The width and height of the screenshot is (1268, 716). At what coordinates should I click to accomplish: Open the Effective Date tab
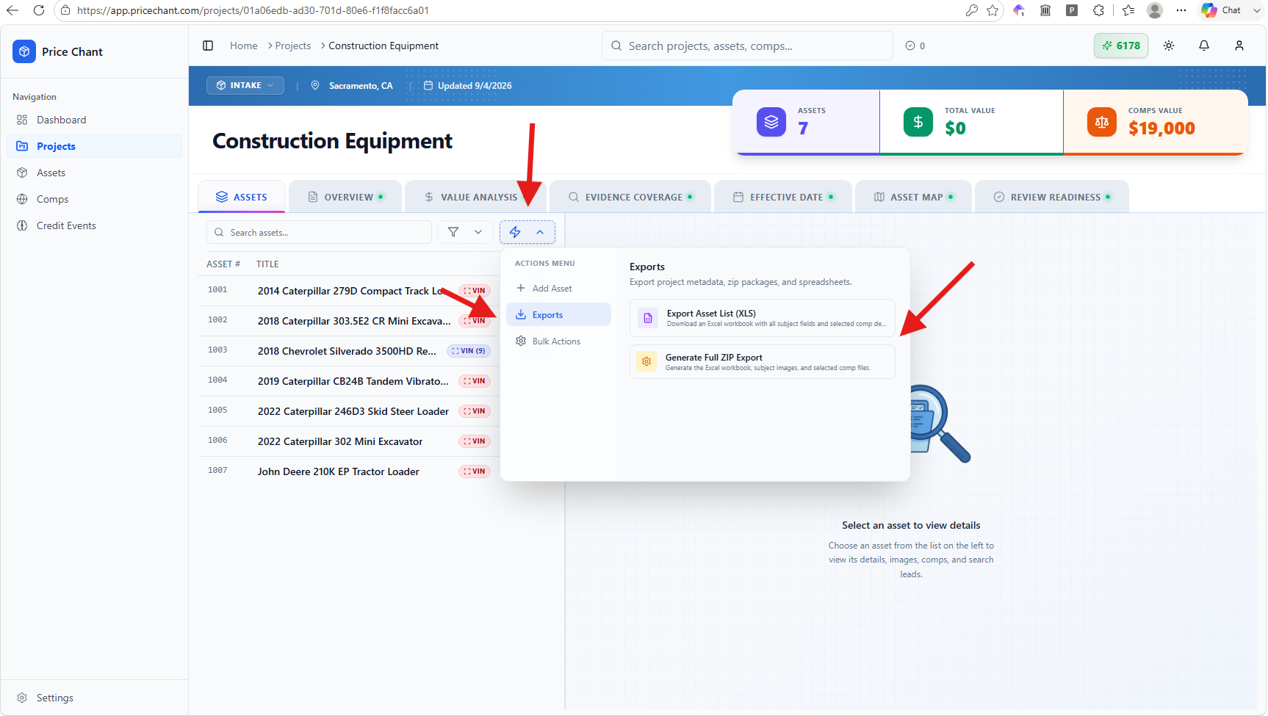(x=783, y=197)
